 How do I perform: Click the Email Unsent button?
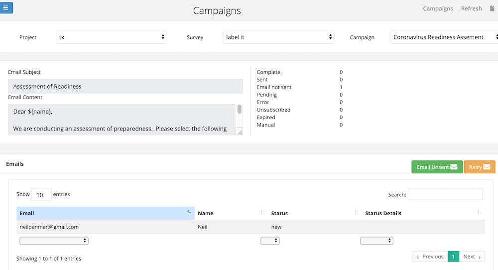click(437, 167)
